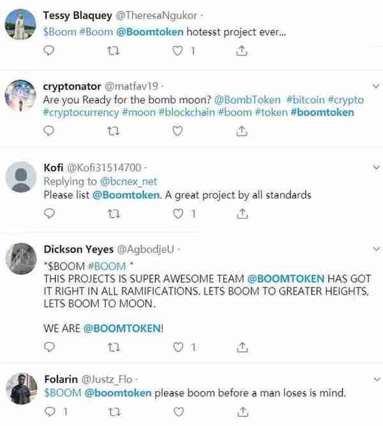Share Dickson Yeyes' tweet
This screenshot has width=383, height=426.
[242, 347]
